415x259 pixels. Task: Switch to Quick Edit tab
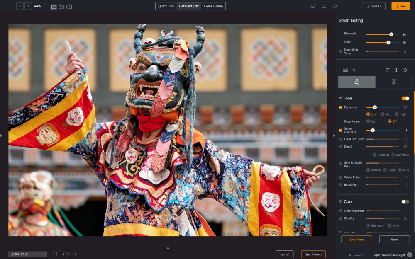pyautogui.click(x=166, y=6)
